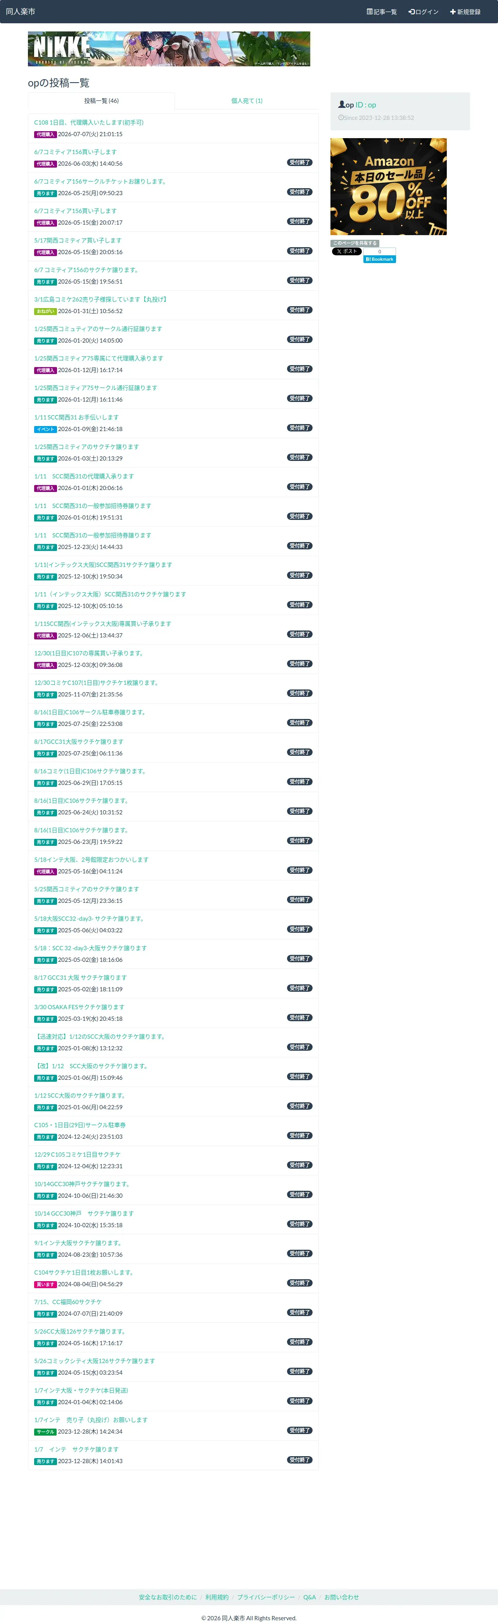Open the NIKKE banner advertisement

pyautogui.click(x=169, y=49)
